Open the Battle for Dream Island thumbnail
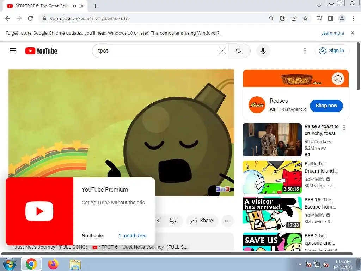Viewport: 361px width, 271px height. (272, 177)
